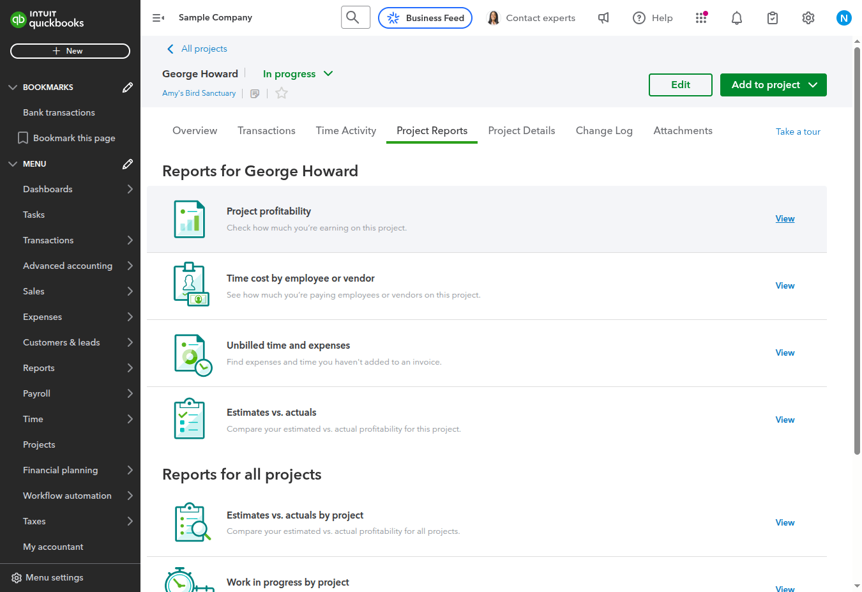The height and width of the screenshot is (592, 862).
Task: Favorite the project with star icon
Action: tap(282, 93)
